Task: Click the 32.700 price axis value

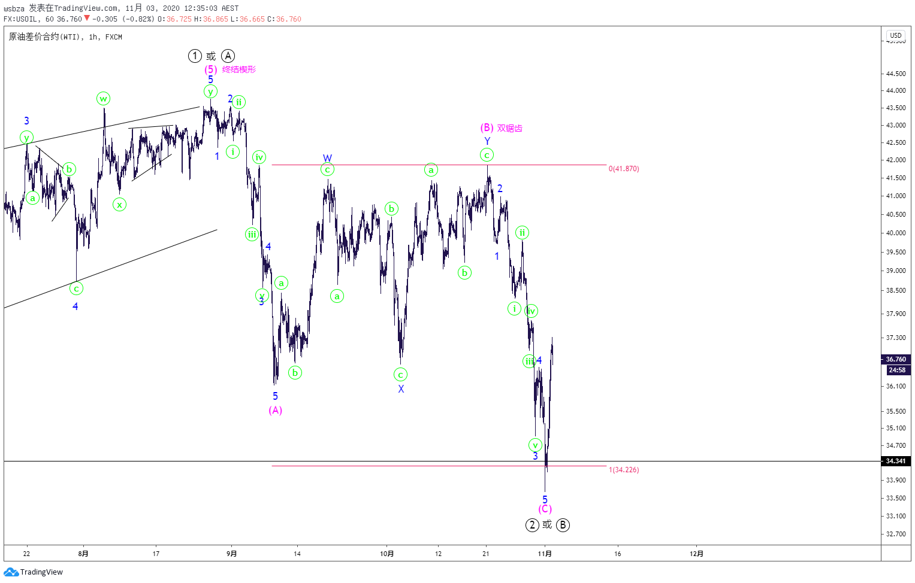Action: click(x=896, y=535)
